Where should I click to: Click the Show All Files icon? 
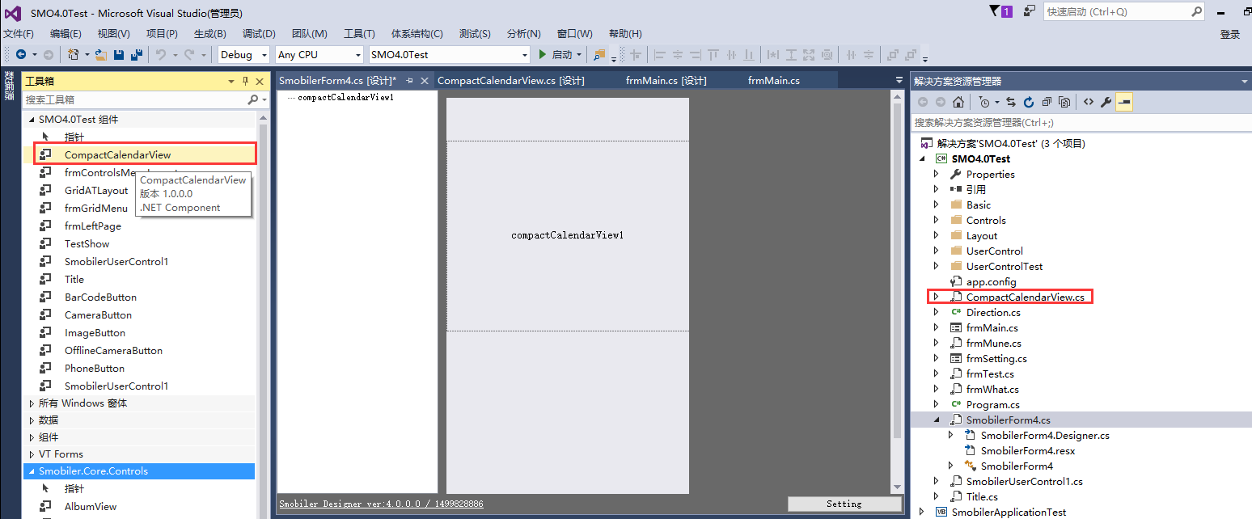pyautogui.click(x=1064, y=102)
